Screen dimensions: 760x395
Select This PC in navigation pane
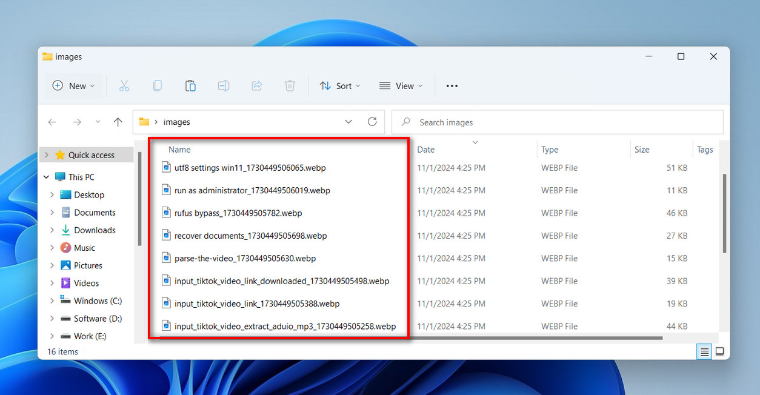81,177
